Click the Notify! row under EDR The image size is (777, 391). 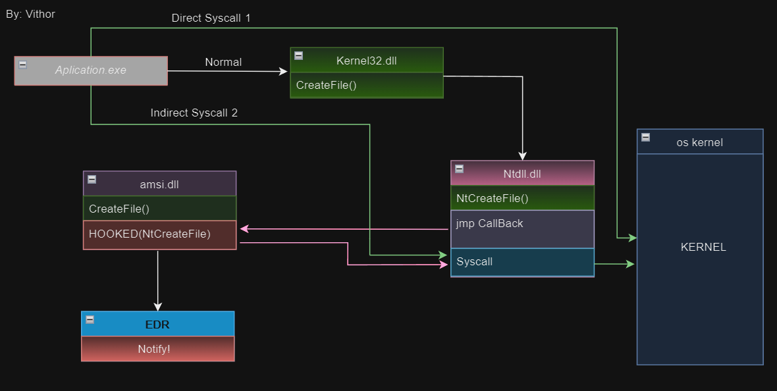click(x=157, y=349)
